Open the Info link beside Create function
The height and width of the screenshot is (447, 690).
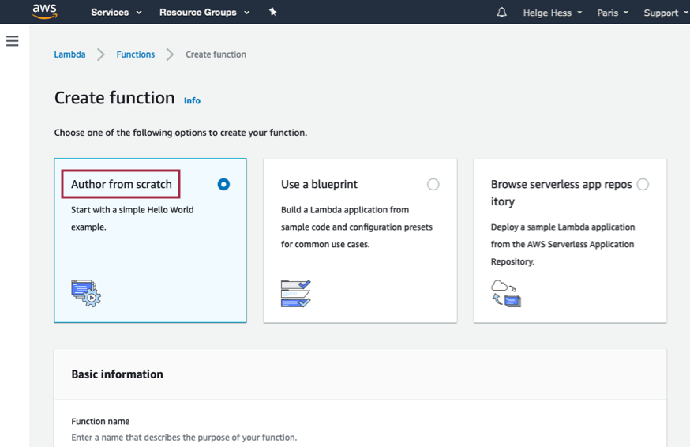pos(192,100)
